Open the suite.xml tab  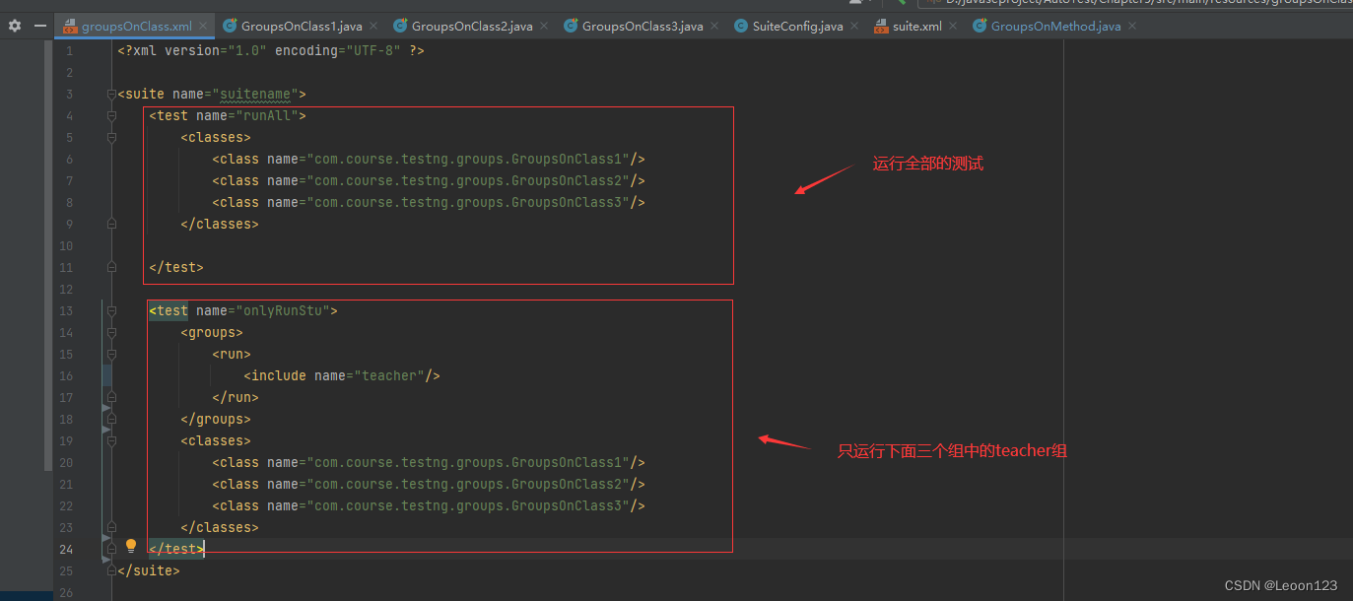916,27
